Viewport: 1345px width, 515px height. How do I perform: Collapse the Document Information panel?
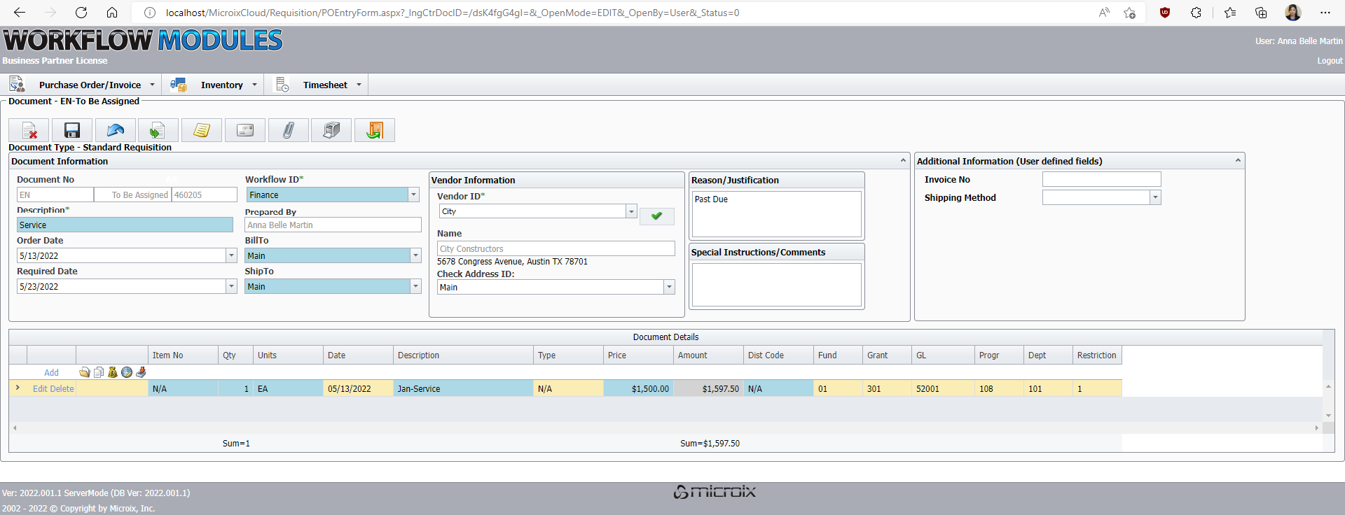[x=903, y=161]
